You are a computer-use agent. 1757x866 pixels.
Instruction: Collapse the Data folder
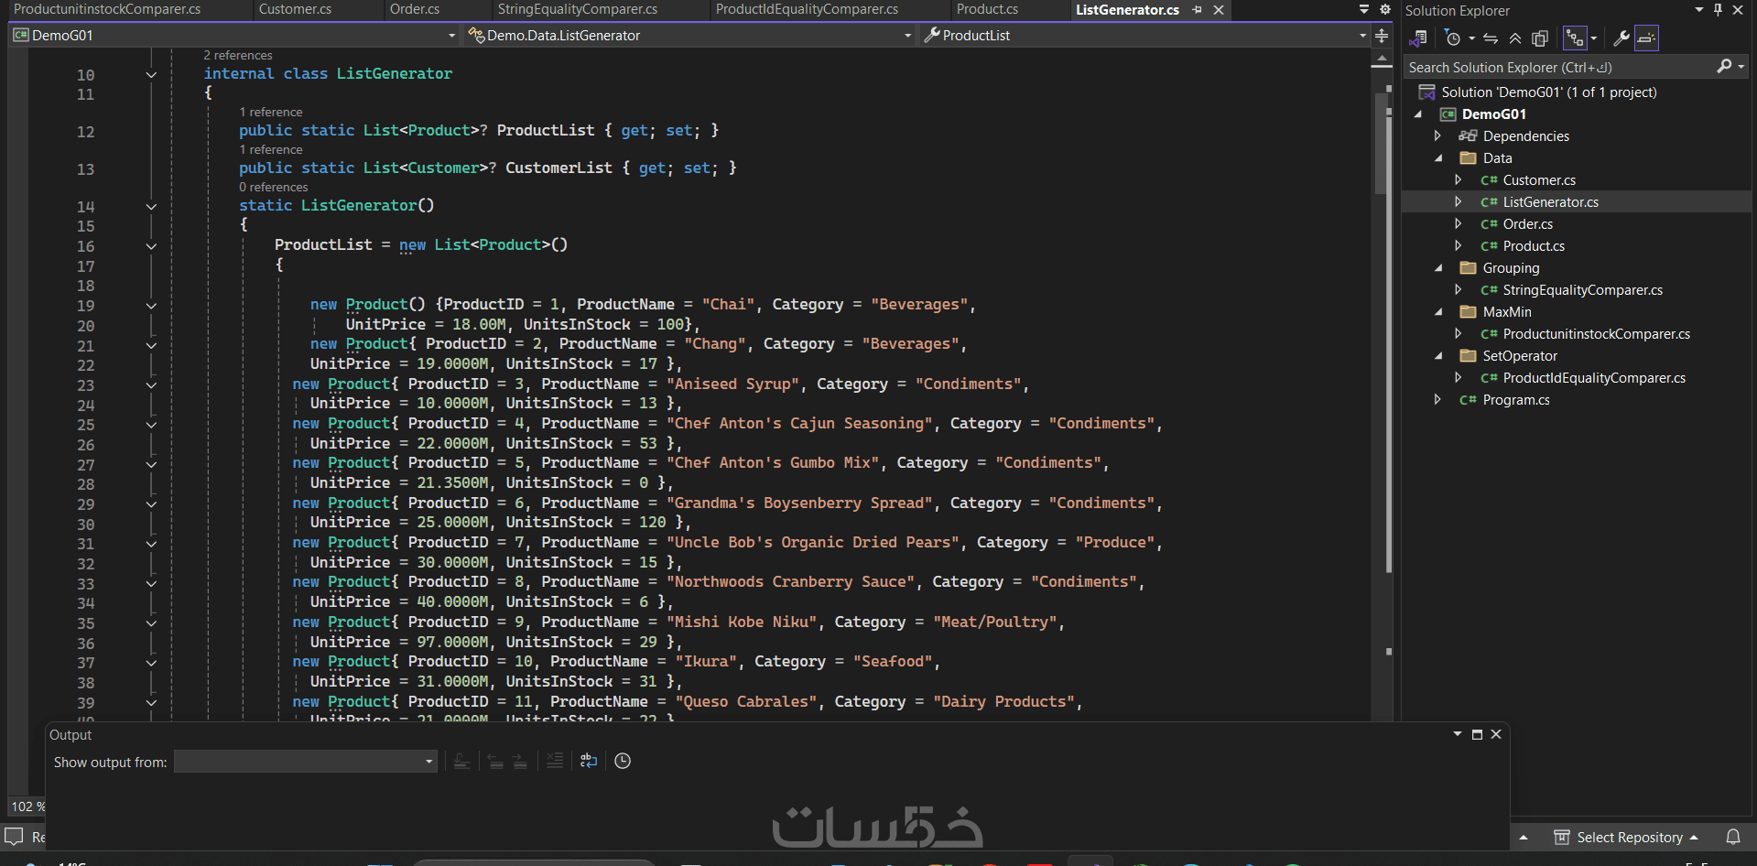pyautogui.click(x=1437, y=158)
